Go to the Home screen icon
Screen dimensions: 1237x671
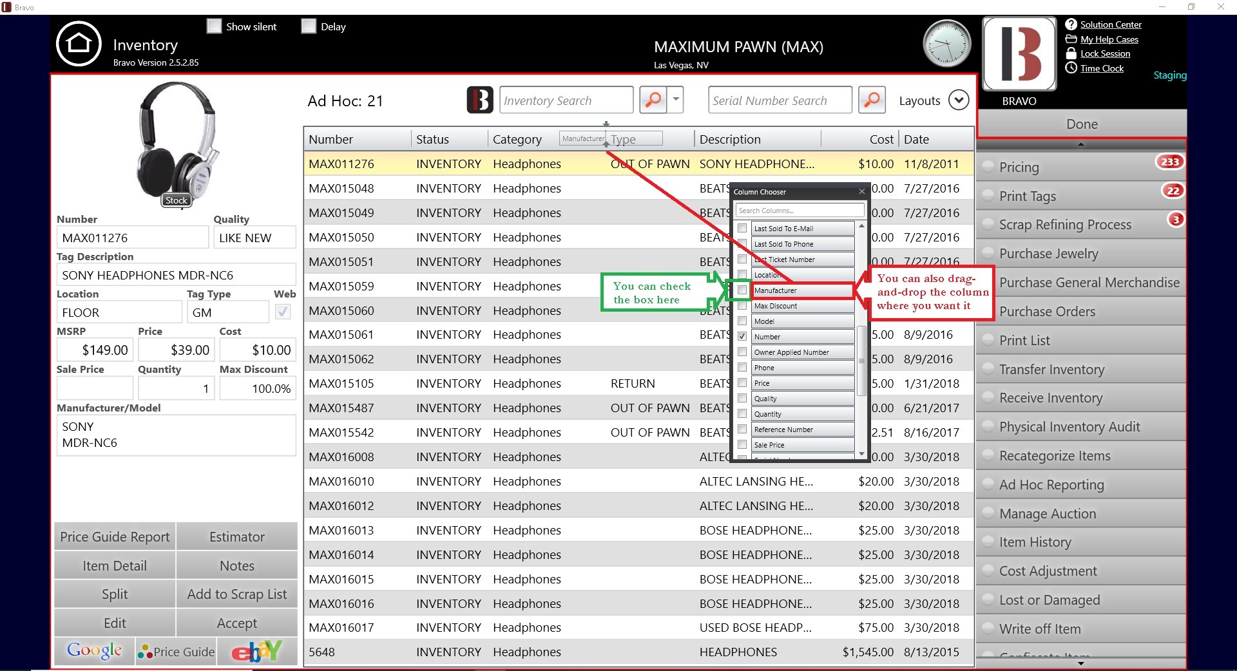click(79, 44)
